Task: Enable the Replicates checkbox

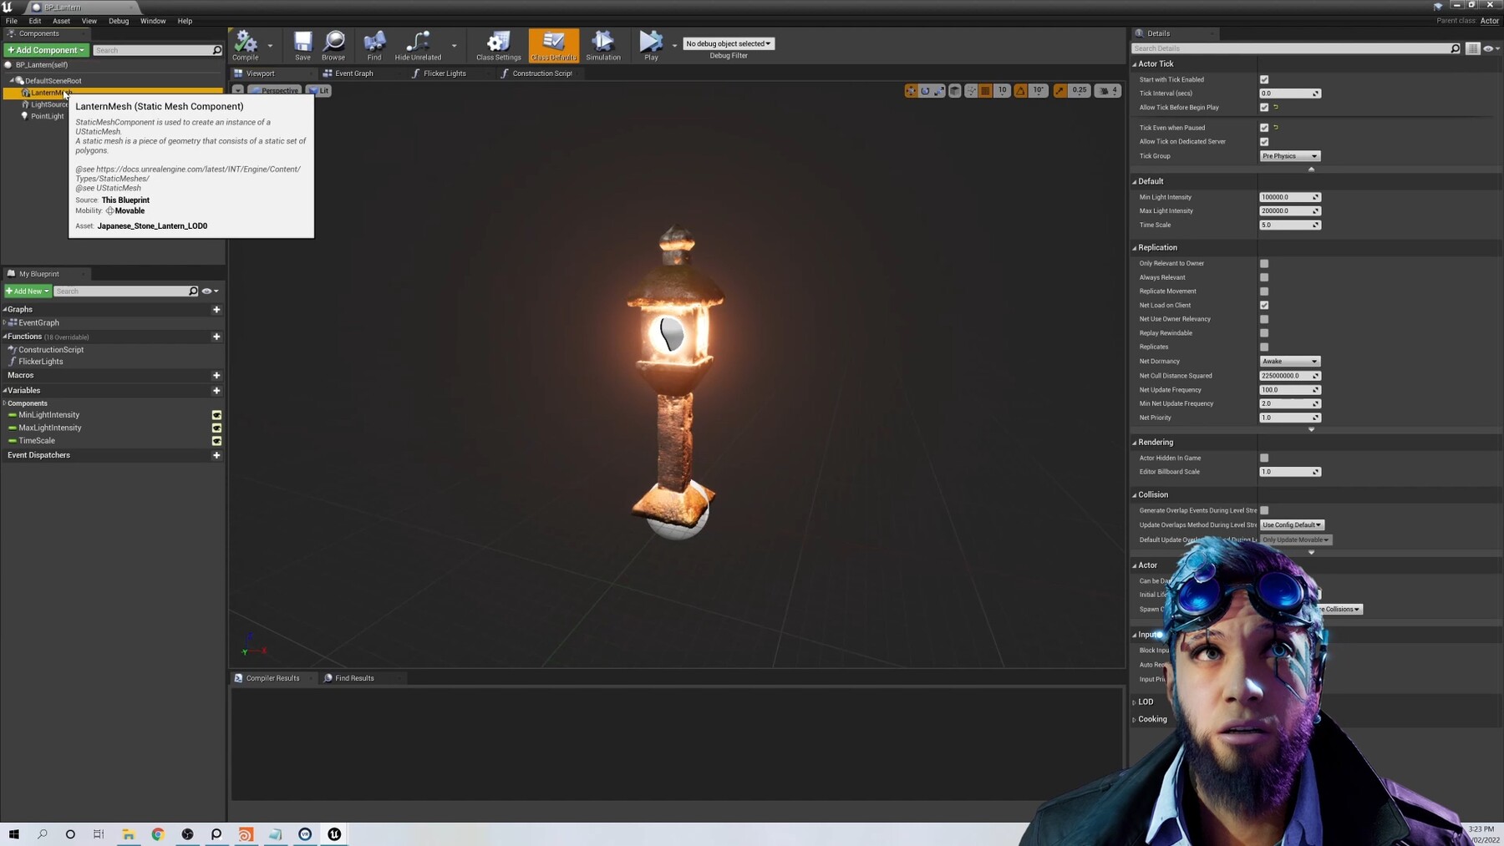Action: click(x=1264, y=347)
